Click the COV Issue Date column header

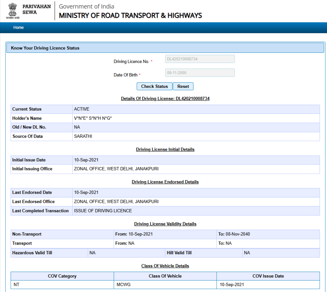point(268,276)
